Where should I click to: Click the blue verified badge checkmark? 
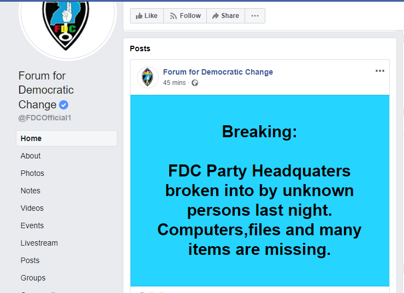64,105
